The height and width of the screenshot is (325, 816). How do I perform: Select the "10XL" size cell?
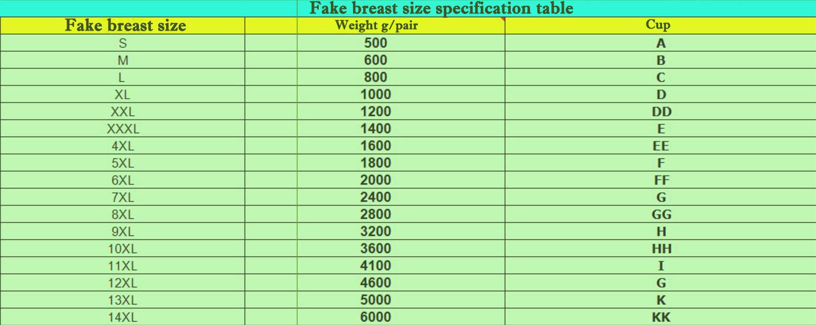[x=122, y=249]
